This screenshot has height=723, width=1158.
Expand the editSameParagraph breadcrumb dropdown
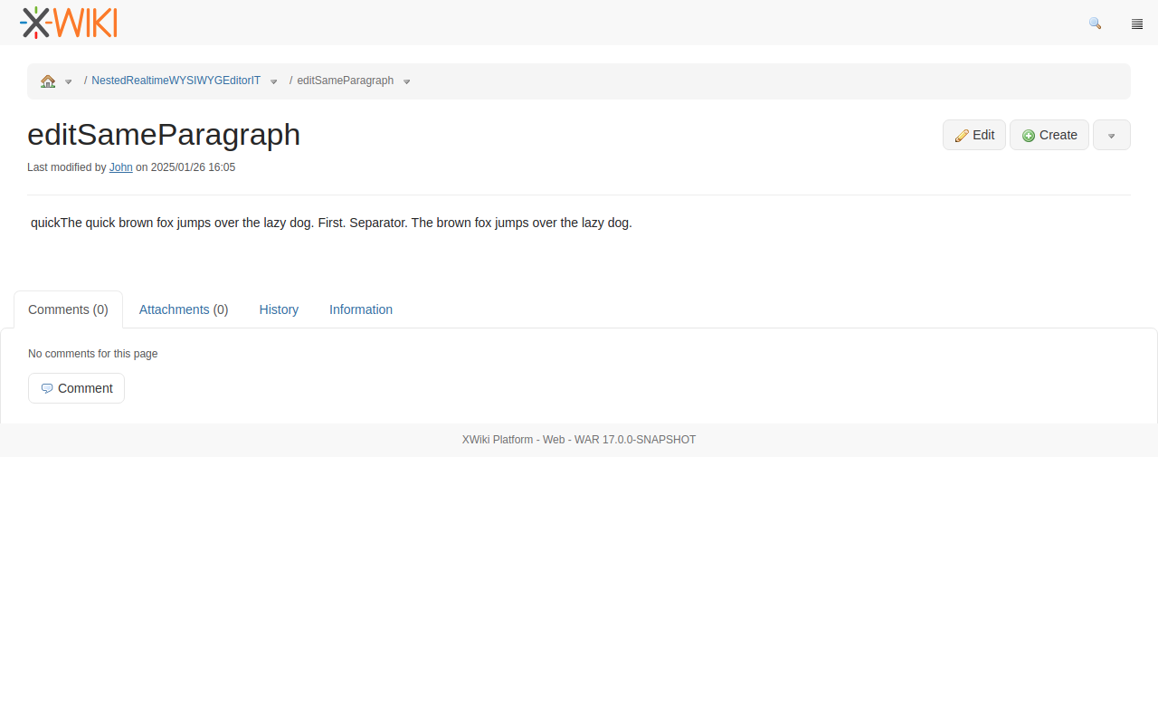pyautogui.click(x=407, y=81)
